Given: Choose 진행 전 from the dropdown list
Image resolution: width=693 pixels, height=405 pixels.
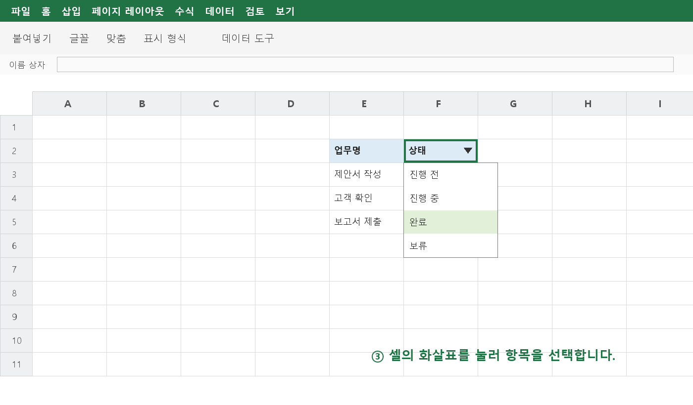Looking at the screenshot, I should click(450, 175).
